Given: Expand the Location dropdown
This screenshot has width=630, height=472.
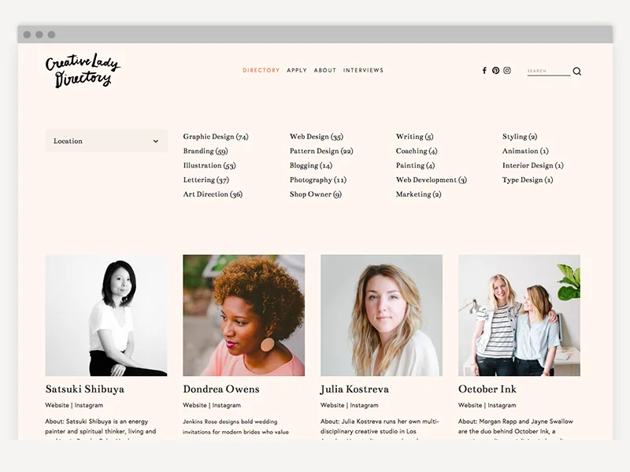Looking at the screenshot, I should 106,141.
